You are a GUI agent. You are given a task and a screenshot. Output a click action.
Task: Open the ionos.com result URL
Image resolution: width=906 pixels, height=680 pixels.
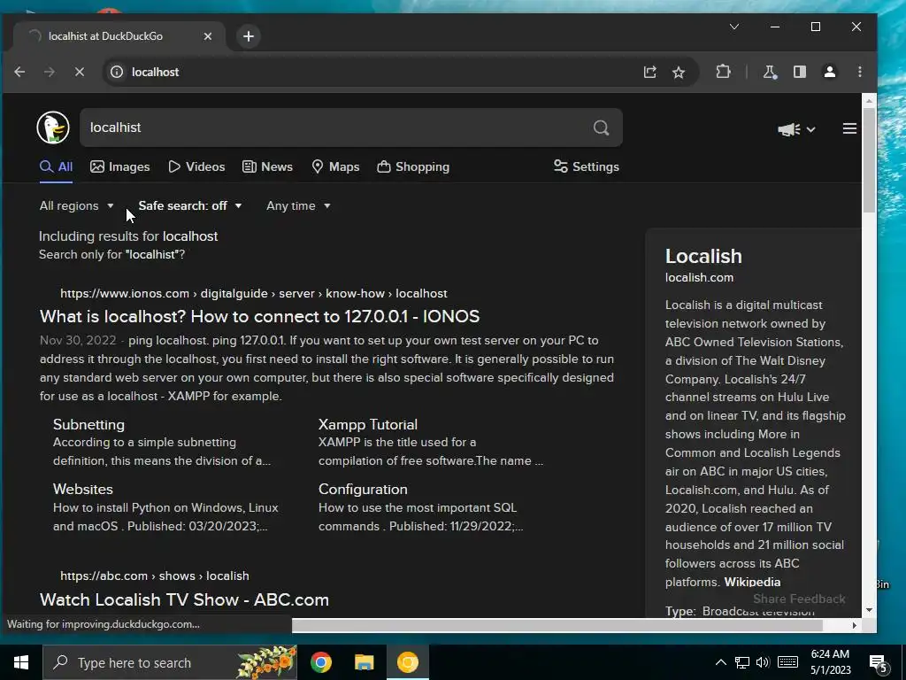tap(254, 293)
